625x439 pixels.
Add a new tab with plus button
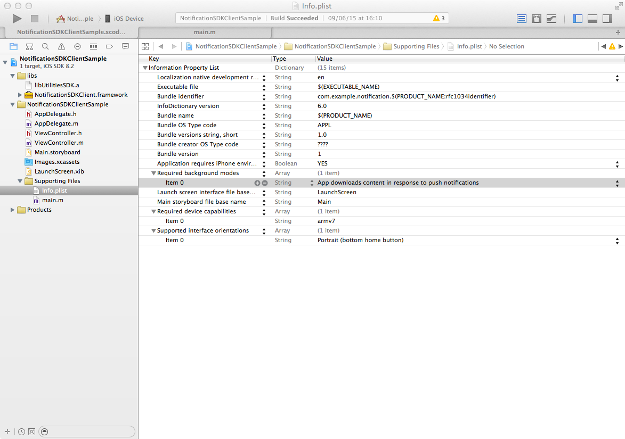tap(618, 32)
